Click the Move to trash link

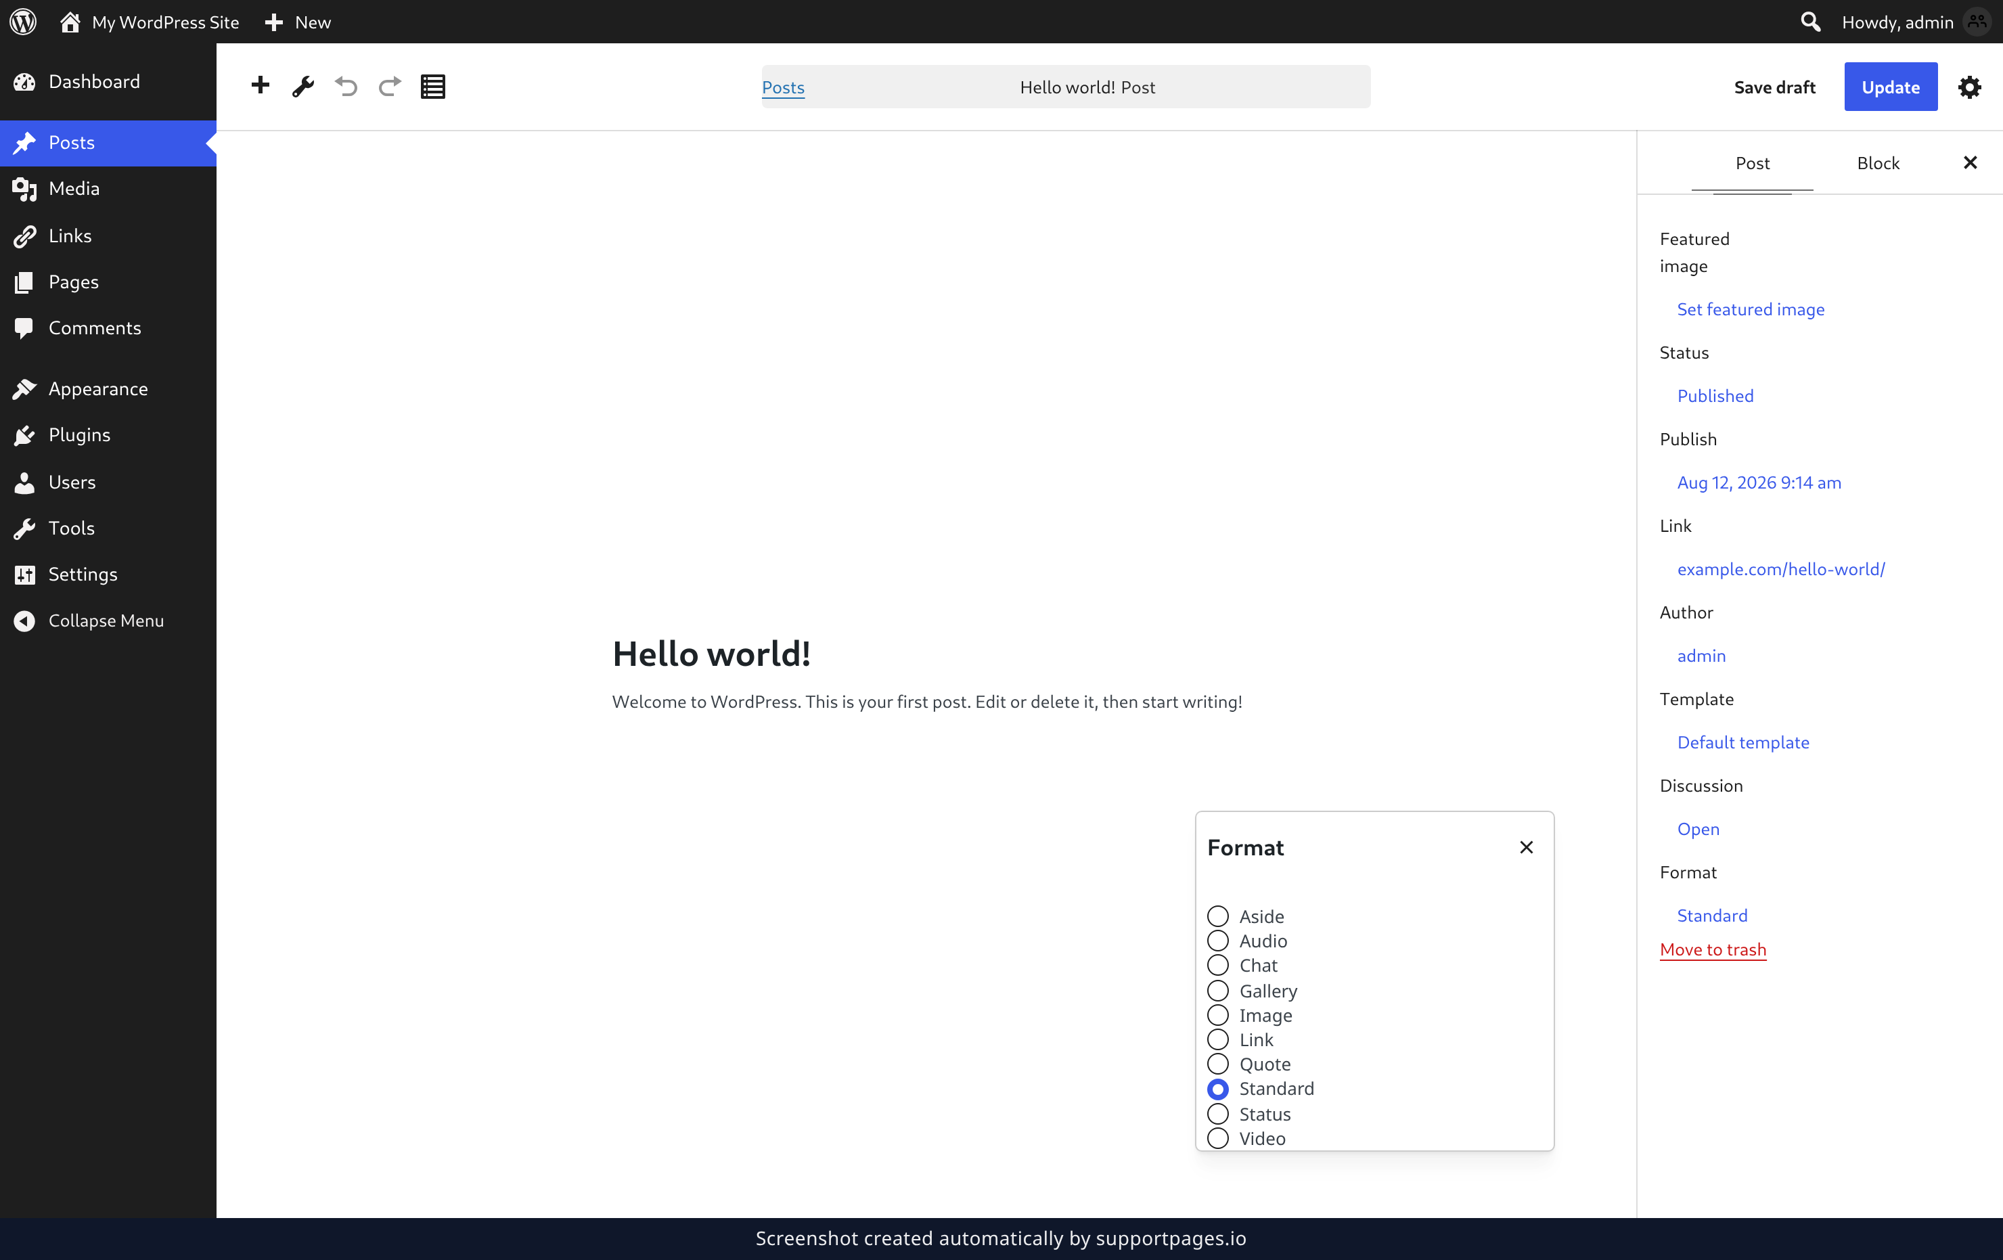[x=1713, y=949]
